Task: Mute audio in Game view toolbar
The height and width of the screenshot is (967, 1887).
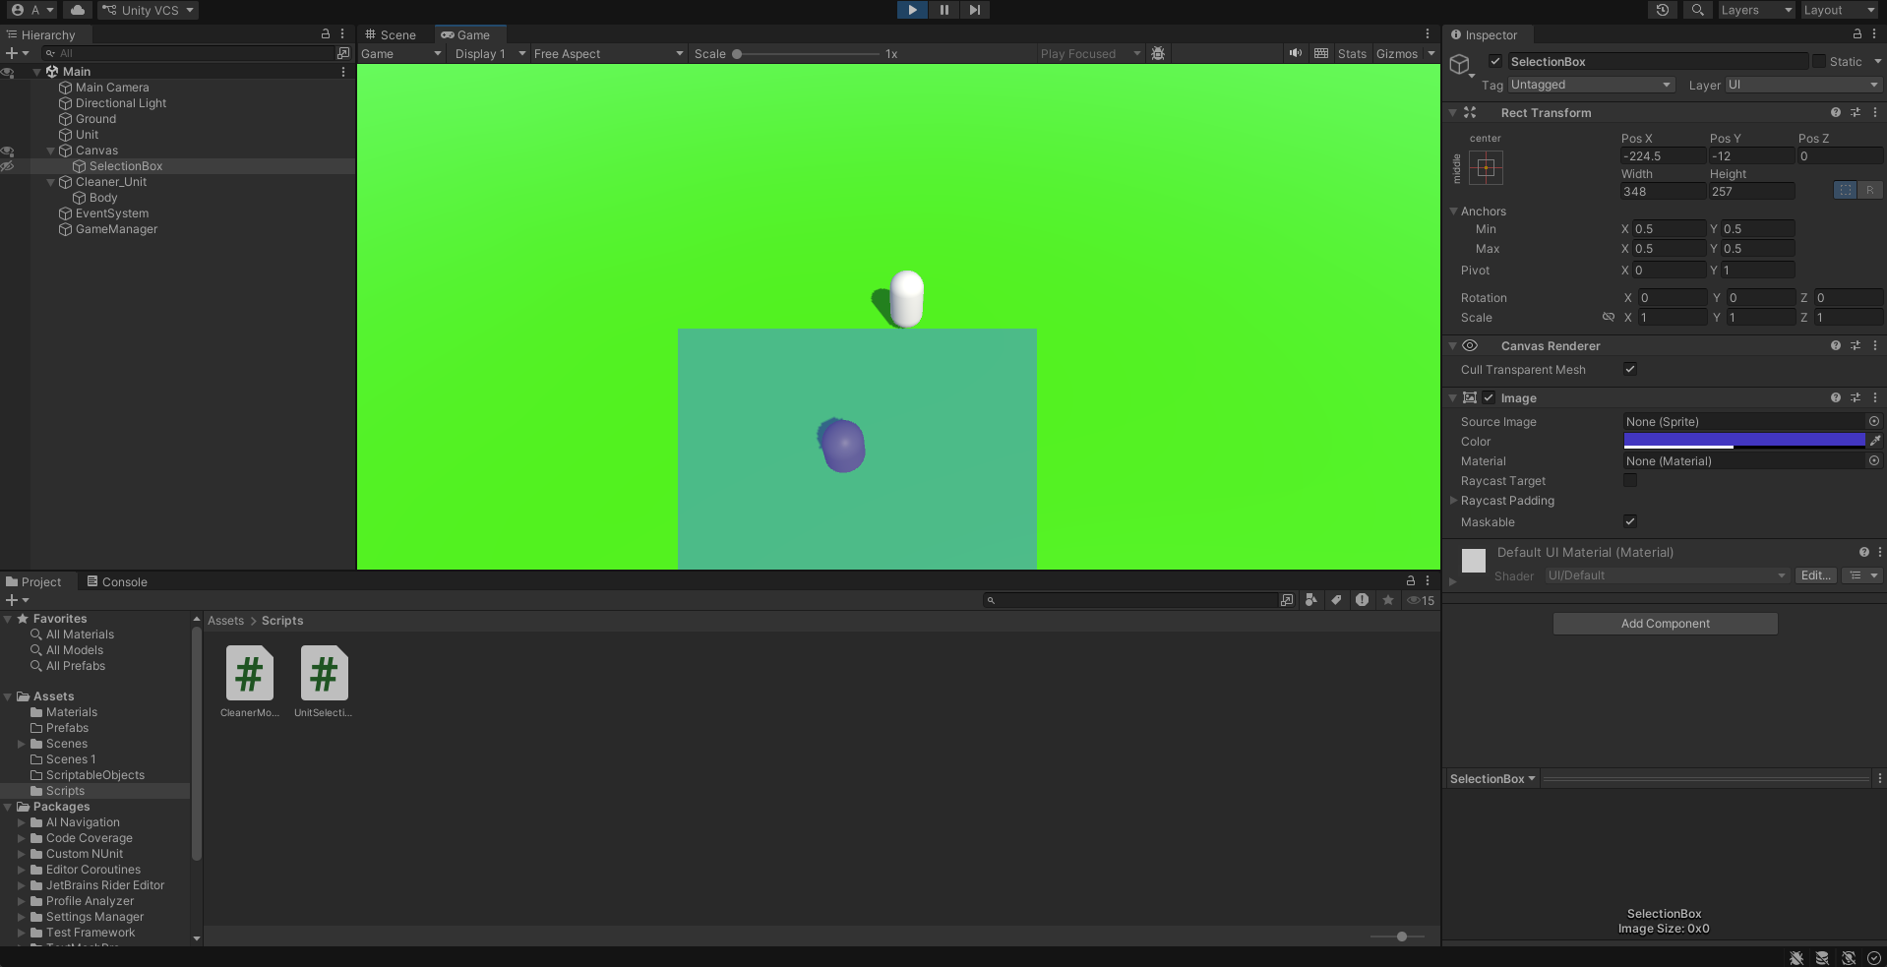Action: [1296, 54]
